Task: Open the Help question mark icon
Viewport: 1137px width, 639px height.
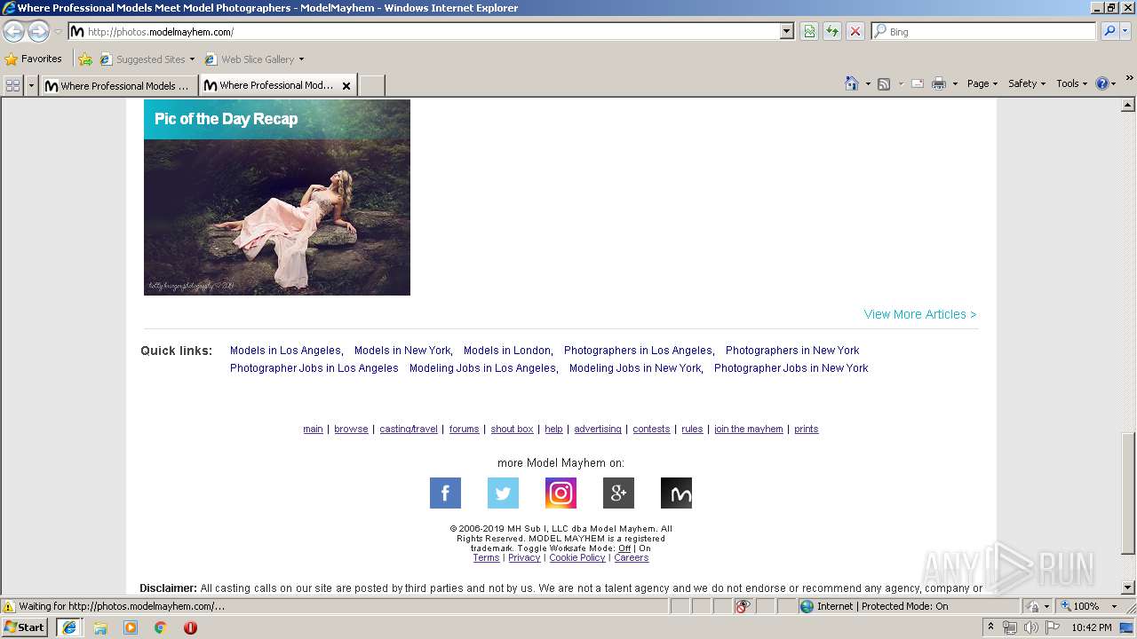Action: point(1102,83)
